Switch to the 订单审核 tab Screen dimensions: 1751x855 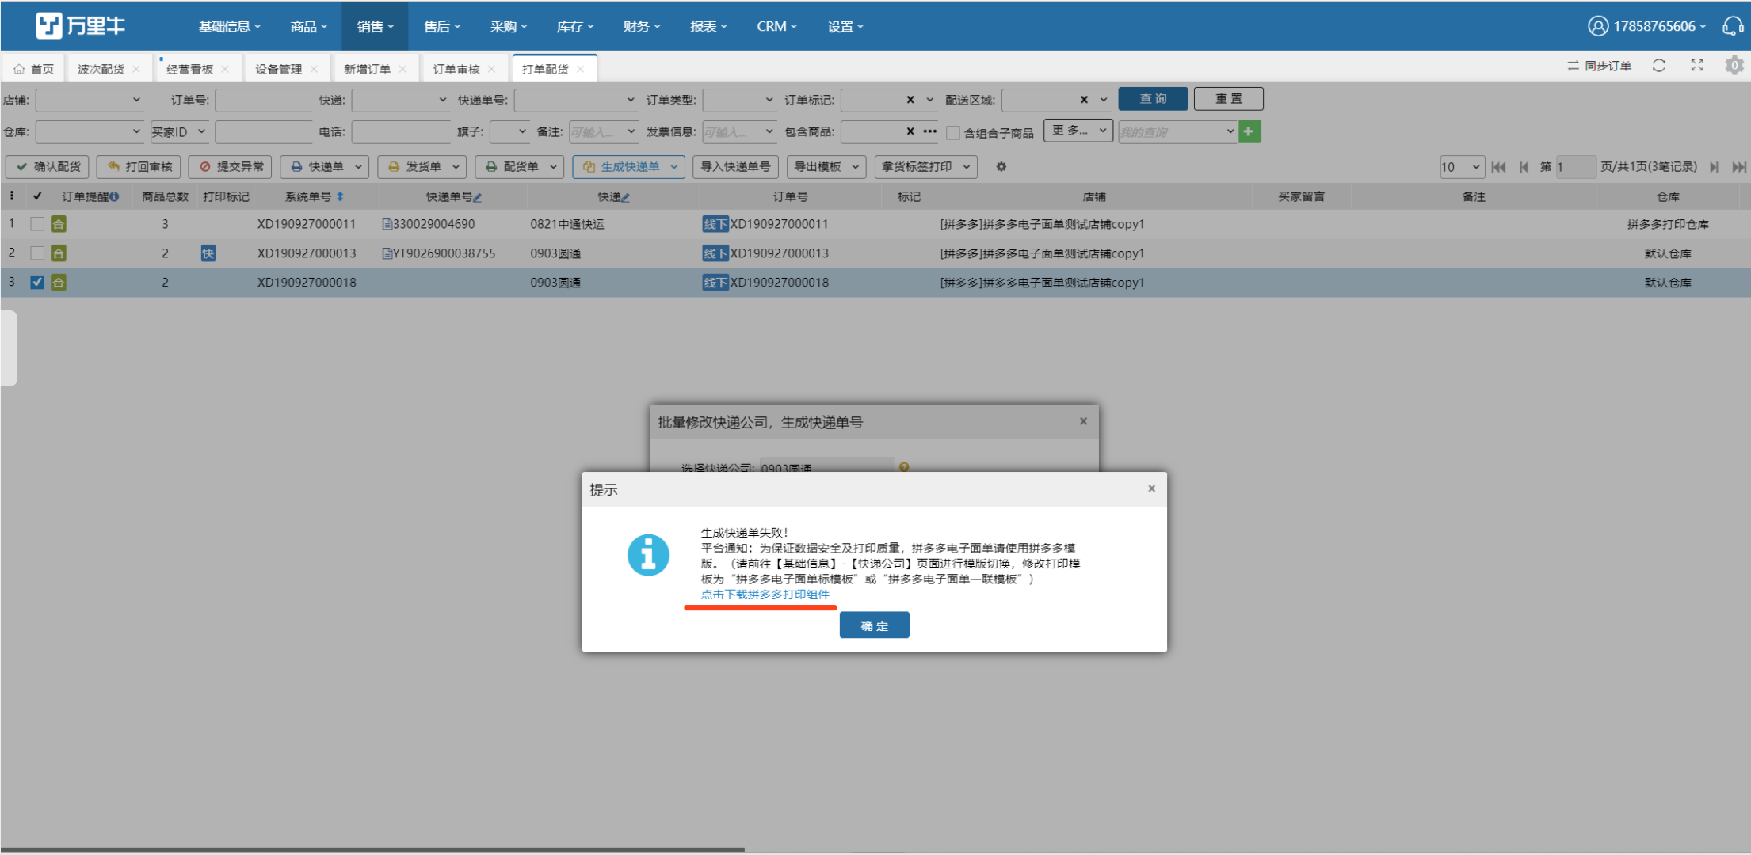456,69
